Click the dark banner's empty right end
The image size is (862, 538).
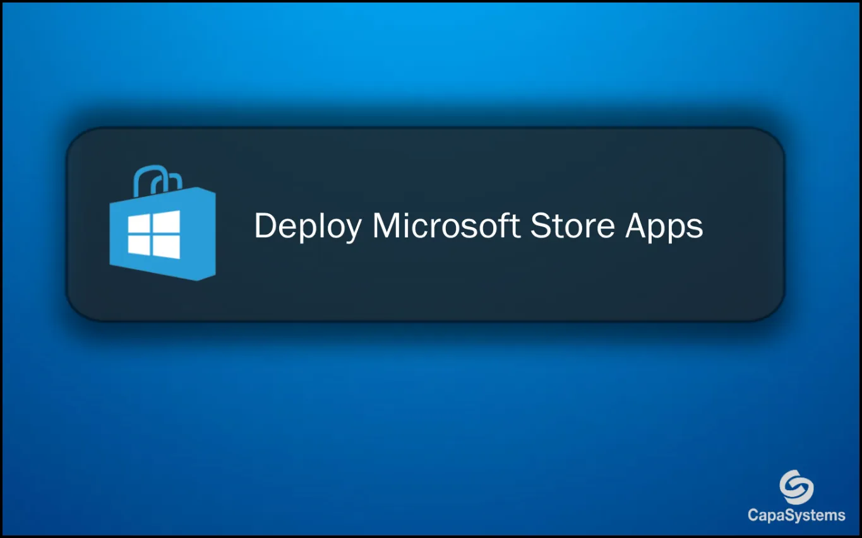click(745, 225)
